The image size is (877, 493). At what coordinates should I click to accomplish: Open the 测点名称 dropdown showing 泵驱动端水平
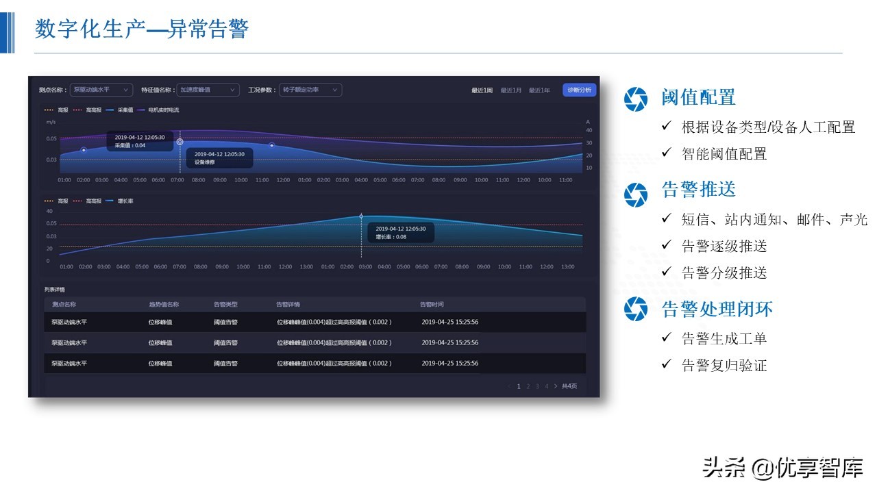pyautogui.click(x=101, y=90)
